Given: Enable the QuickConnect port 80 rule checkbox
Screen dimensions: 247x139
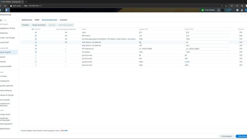Looking at the screenshot, I should [36, 55].
